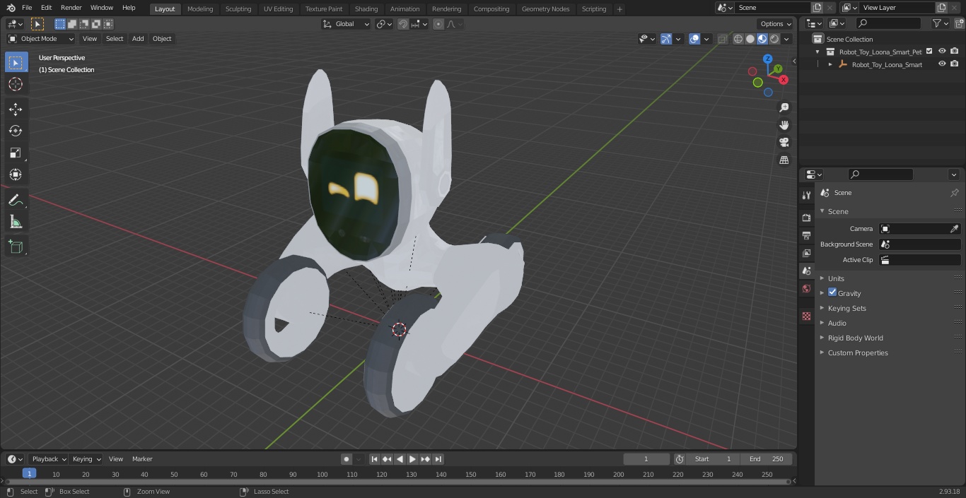The image size is (966, 498).
Task: Click the timeline Marker menu
Action: 142,459
